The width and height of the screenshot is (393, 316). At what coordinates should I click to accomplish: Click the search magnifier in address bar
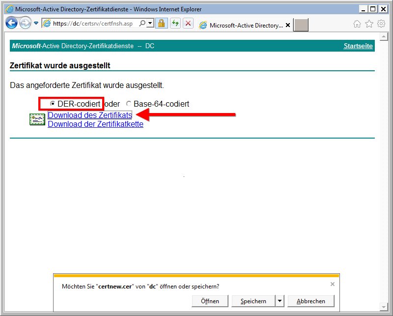pyautogui.click(x=142, y=23)
